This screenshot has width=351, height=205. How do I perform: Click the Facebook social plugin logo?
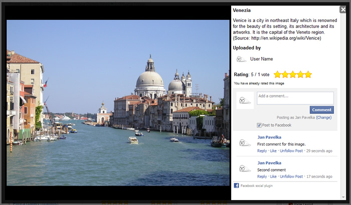(236, 185)
